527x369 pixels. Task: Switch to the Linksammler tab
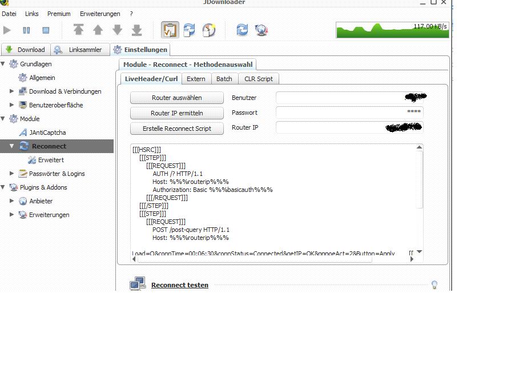click(81, 50)
